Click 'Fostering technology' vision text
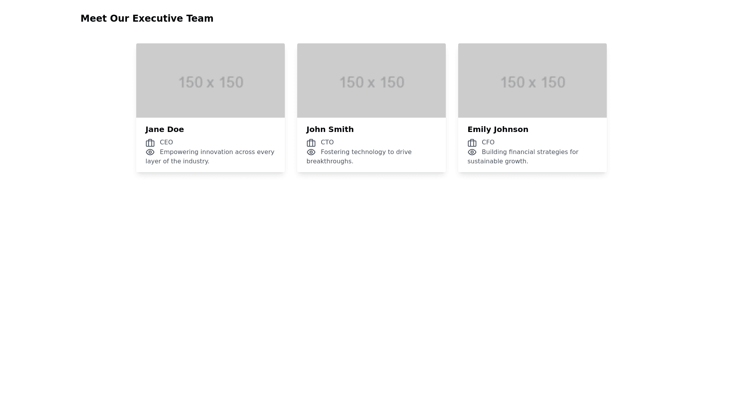The width and height of the screenshot is (743, 418). pyautogui.click(x=366, y=152)
